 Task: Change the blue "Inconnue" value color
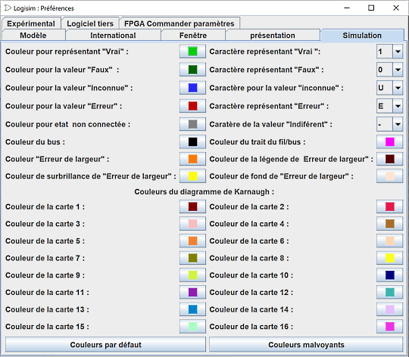click(x=192, y=88)
